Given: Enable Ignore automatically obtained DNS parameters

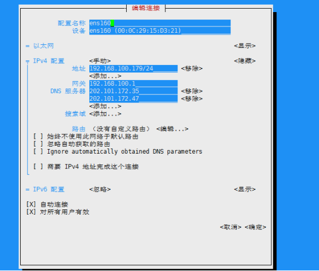Looking at the screenshot, I should click(x=38, y=151).
